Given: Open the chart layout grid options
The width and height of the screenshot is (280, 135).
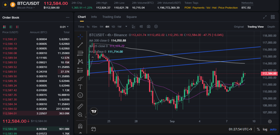Looking at the screenshot, I should (273, 17).
